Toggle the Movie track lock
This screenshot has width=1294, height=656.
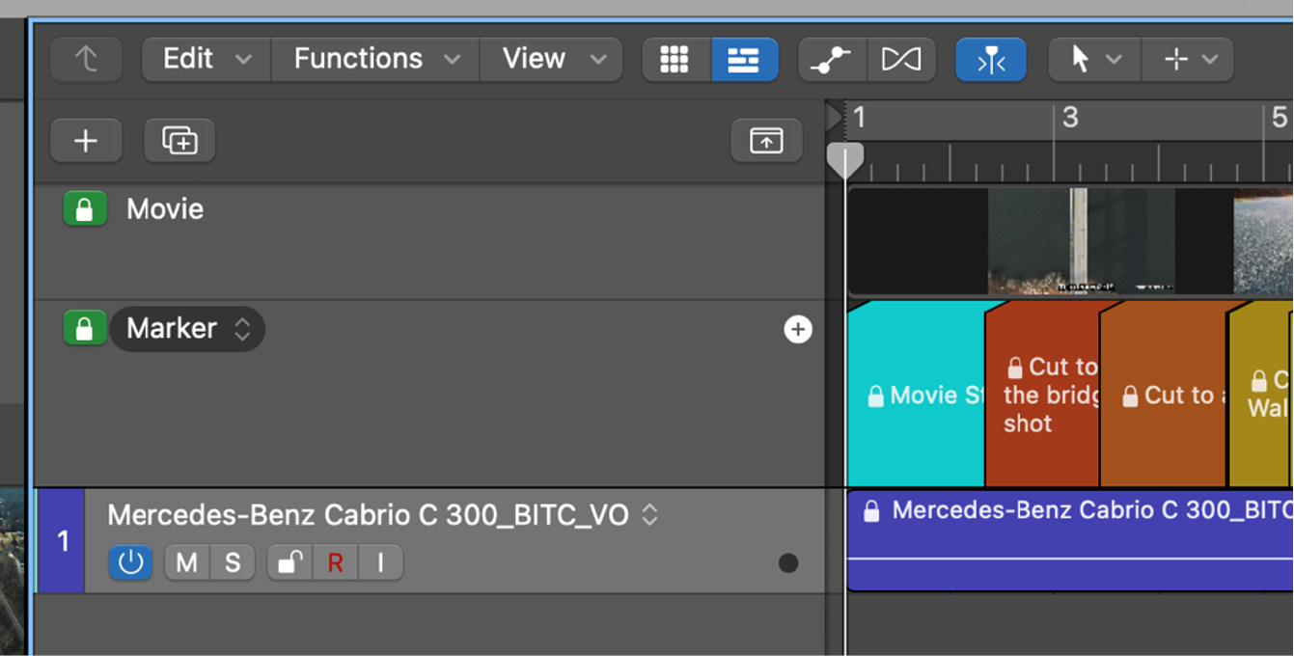pos(85,208)
